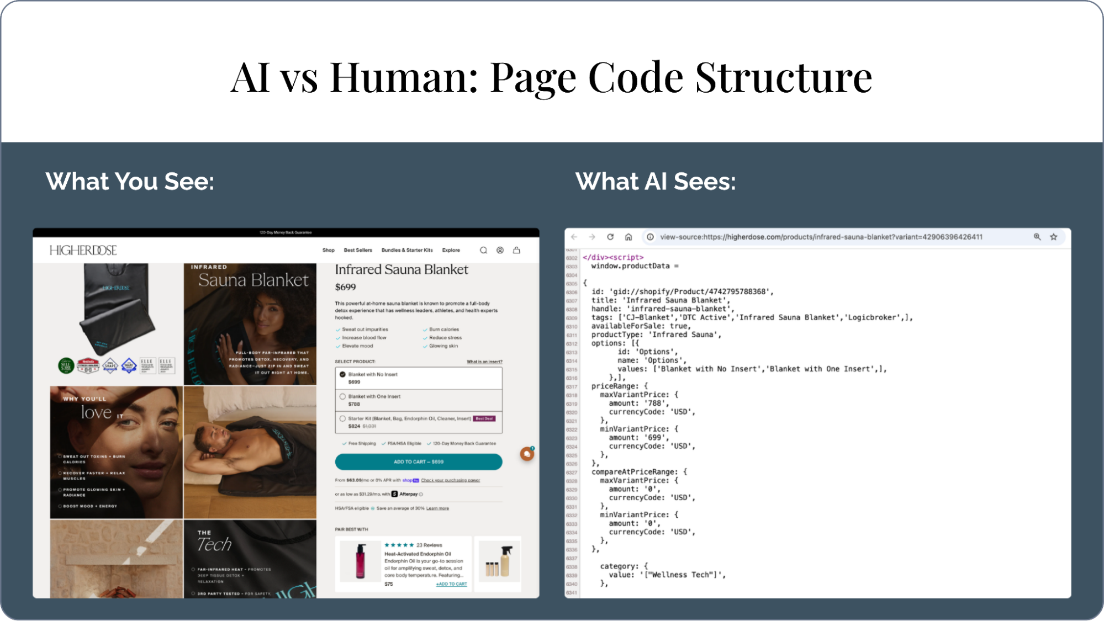Viewport: 1104px width, 621px height.
Task: Click the 120-Day Money Back Guarantee banner
Action: pyautogui.click(x=286, y=232)
